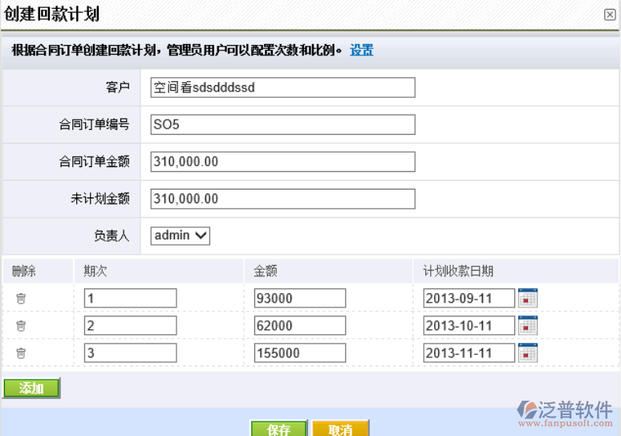Click the 期次 column header

(x=95, y=271)
